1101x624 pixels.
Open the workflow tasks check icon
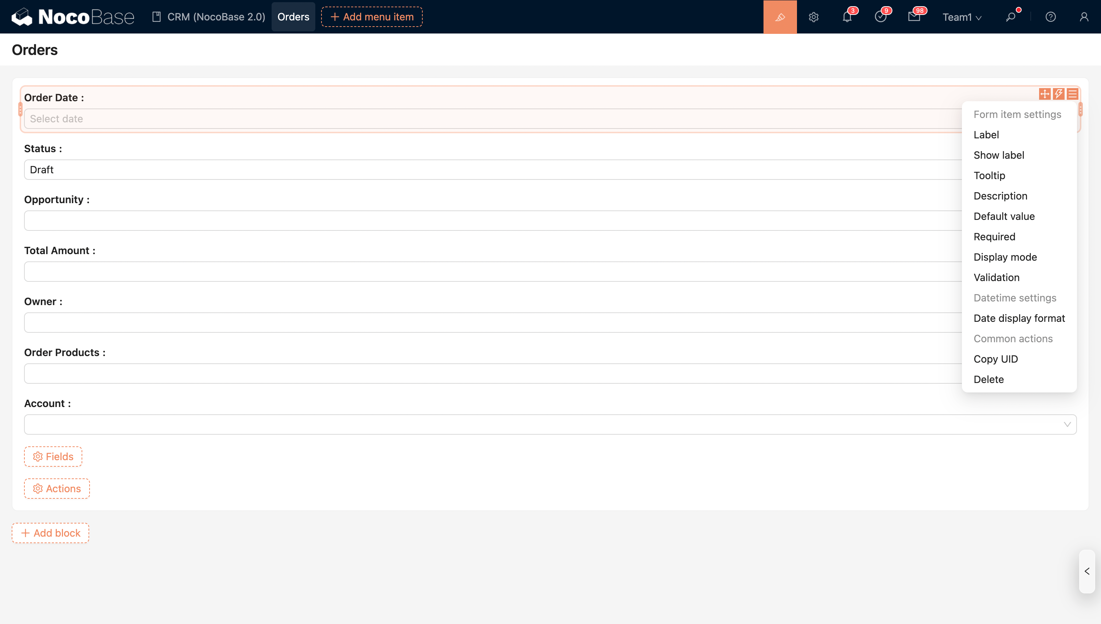(x=880, y=17)
